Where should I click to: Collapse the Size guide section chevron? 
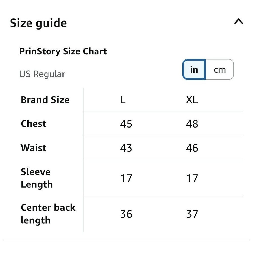click(239, 22)
